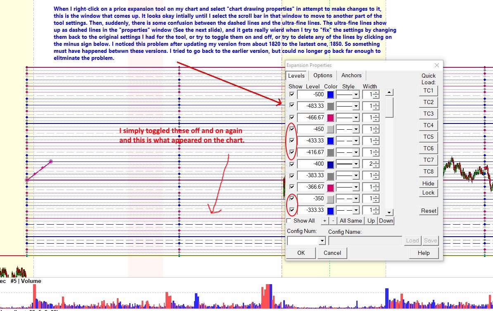Toggle Show checkbox for level -350
493x311 pixels.
pyautogui.click(x=292, y=198)
